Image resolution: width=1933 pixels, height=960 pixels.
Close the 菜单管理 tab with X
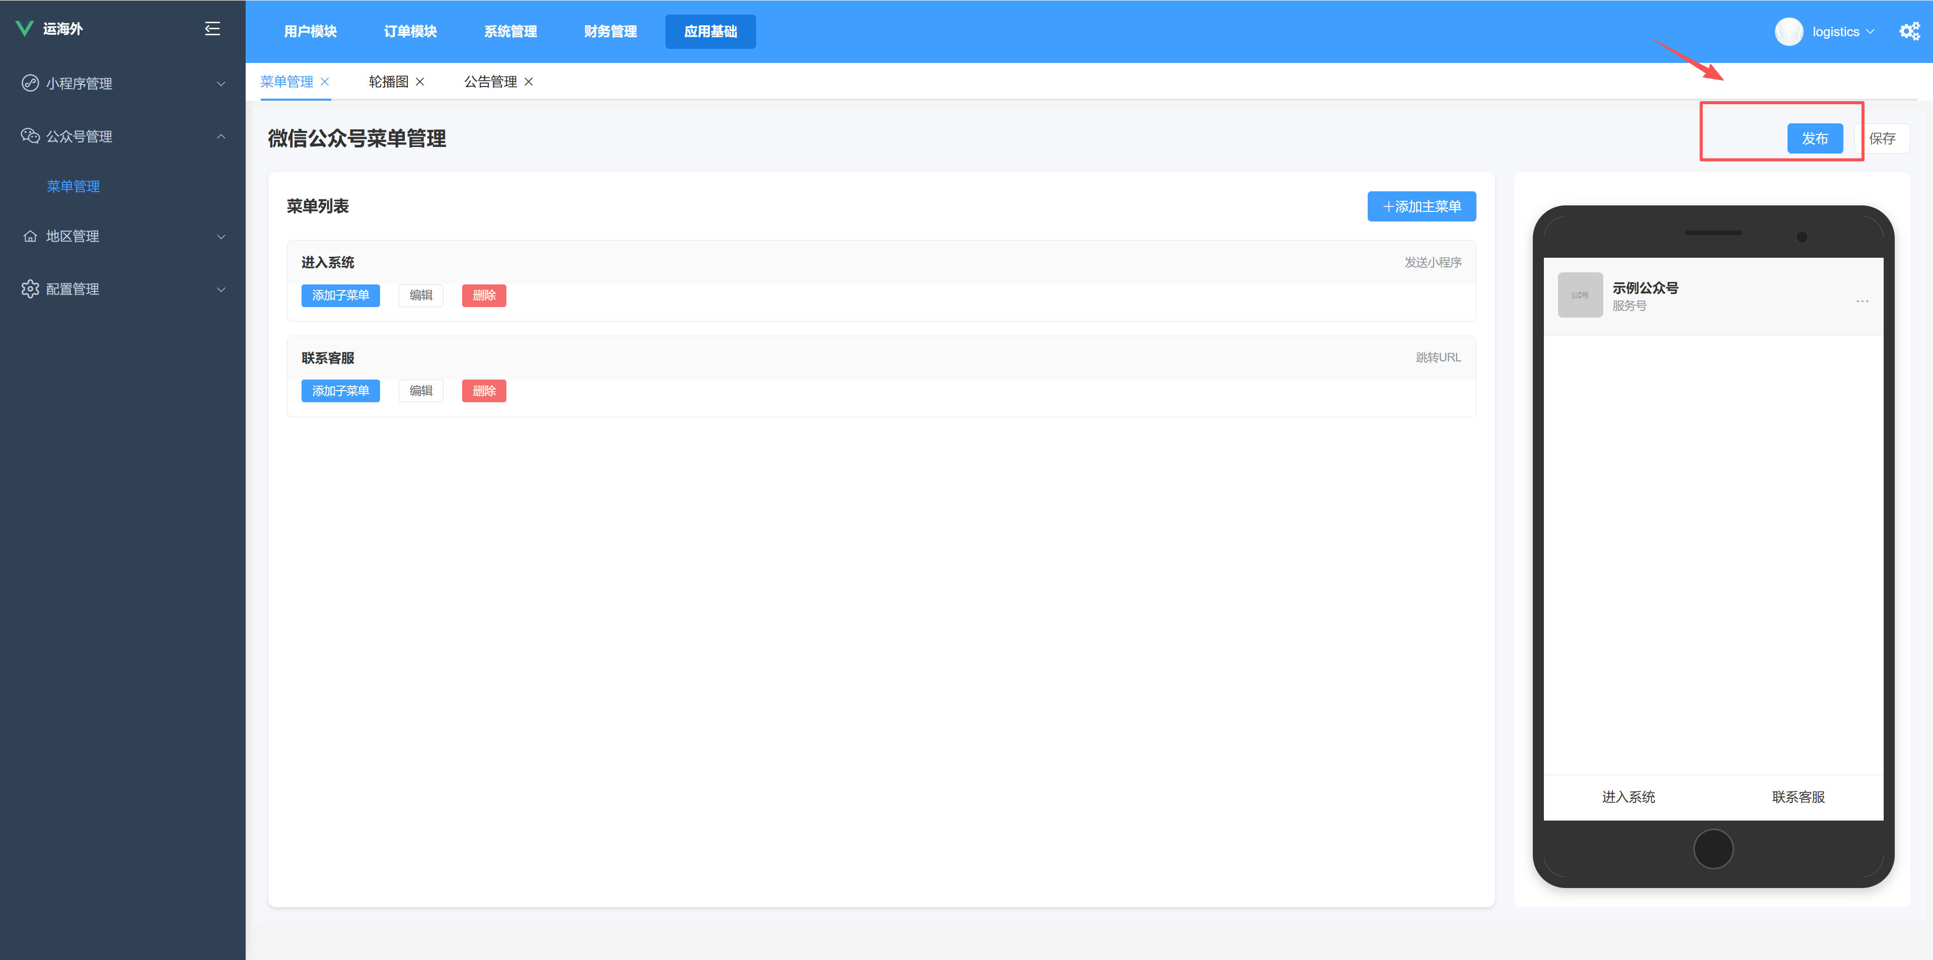325,82
